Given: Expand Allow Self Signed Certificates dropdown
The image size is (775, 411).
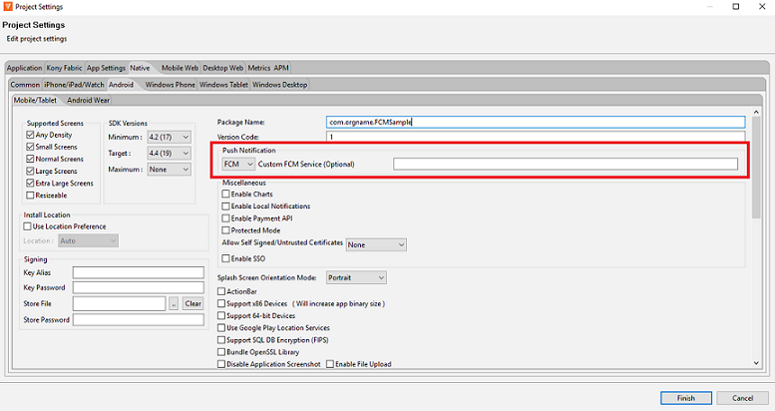Looking at the screenshot, I should click(x=376, y=244).
